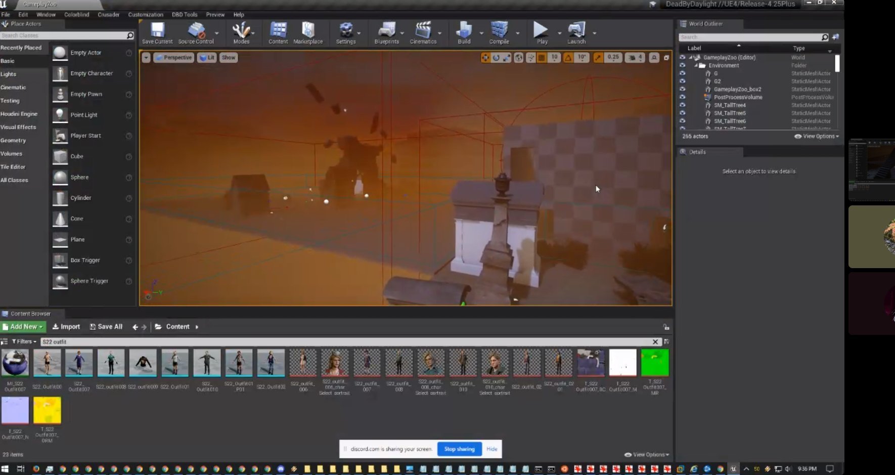The width and height of the screenshot is (895, 475).
Task: Click the sources panel toggle icon beside Filters
Action: coord(4,342)
